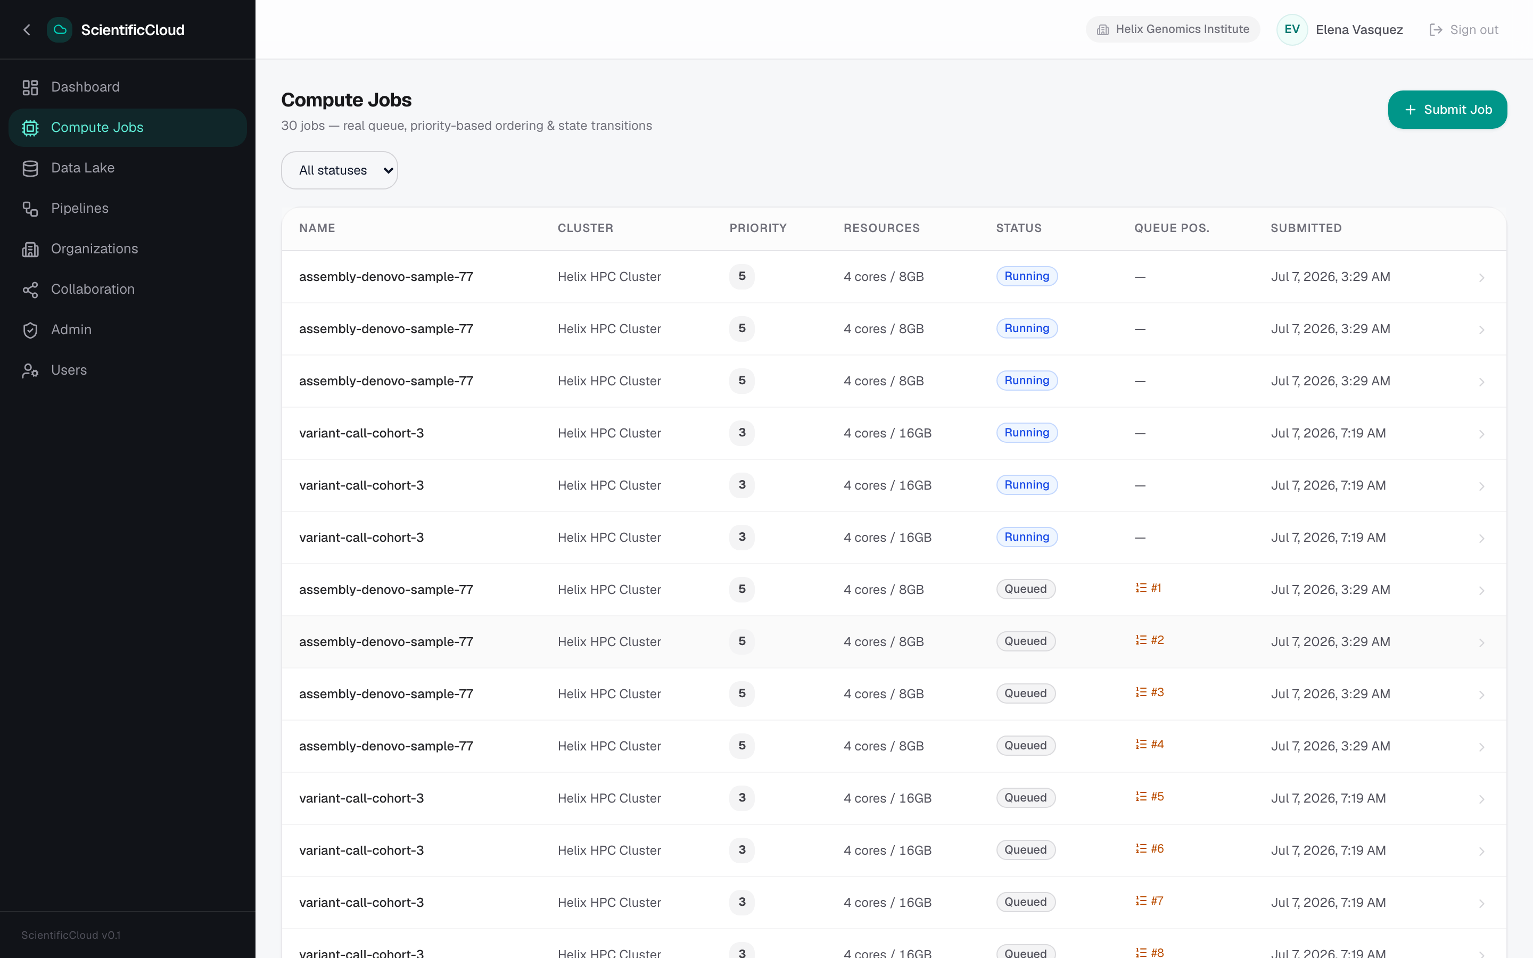The height and width of the screenshot is (958, 1533).
Task: Click the queue list icon beside #6
Action: tap(1141, 848)
